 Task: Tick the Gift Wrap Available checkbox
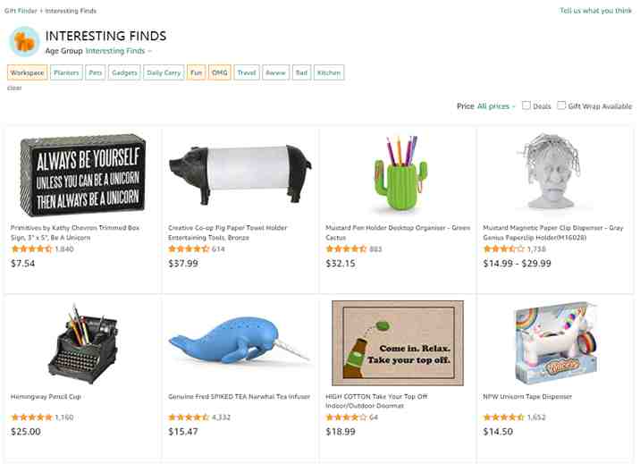pyautogui.click(x=561, y=105)
